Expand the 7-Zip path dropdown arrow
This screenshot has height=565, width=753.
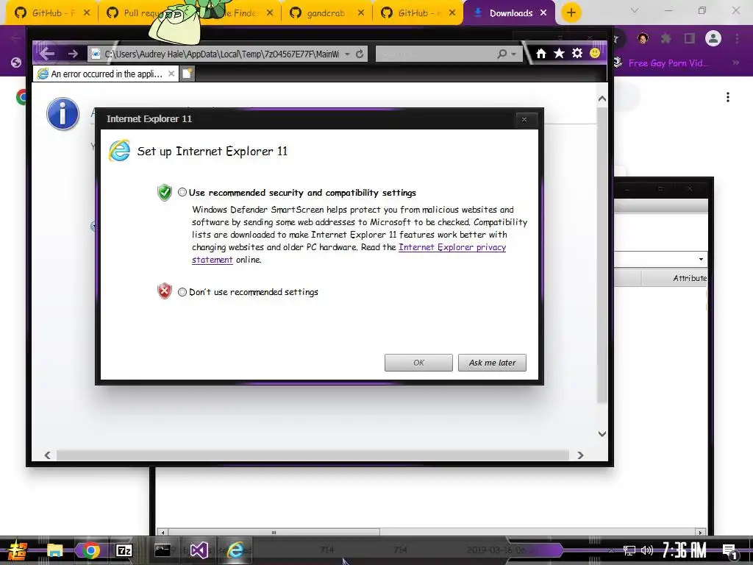(x=701, y=260)
